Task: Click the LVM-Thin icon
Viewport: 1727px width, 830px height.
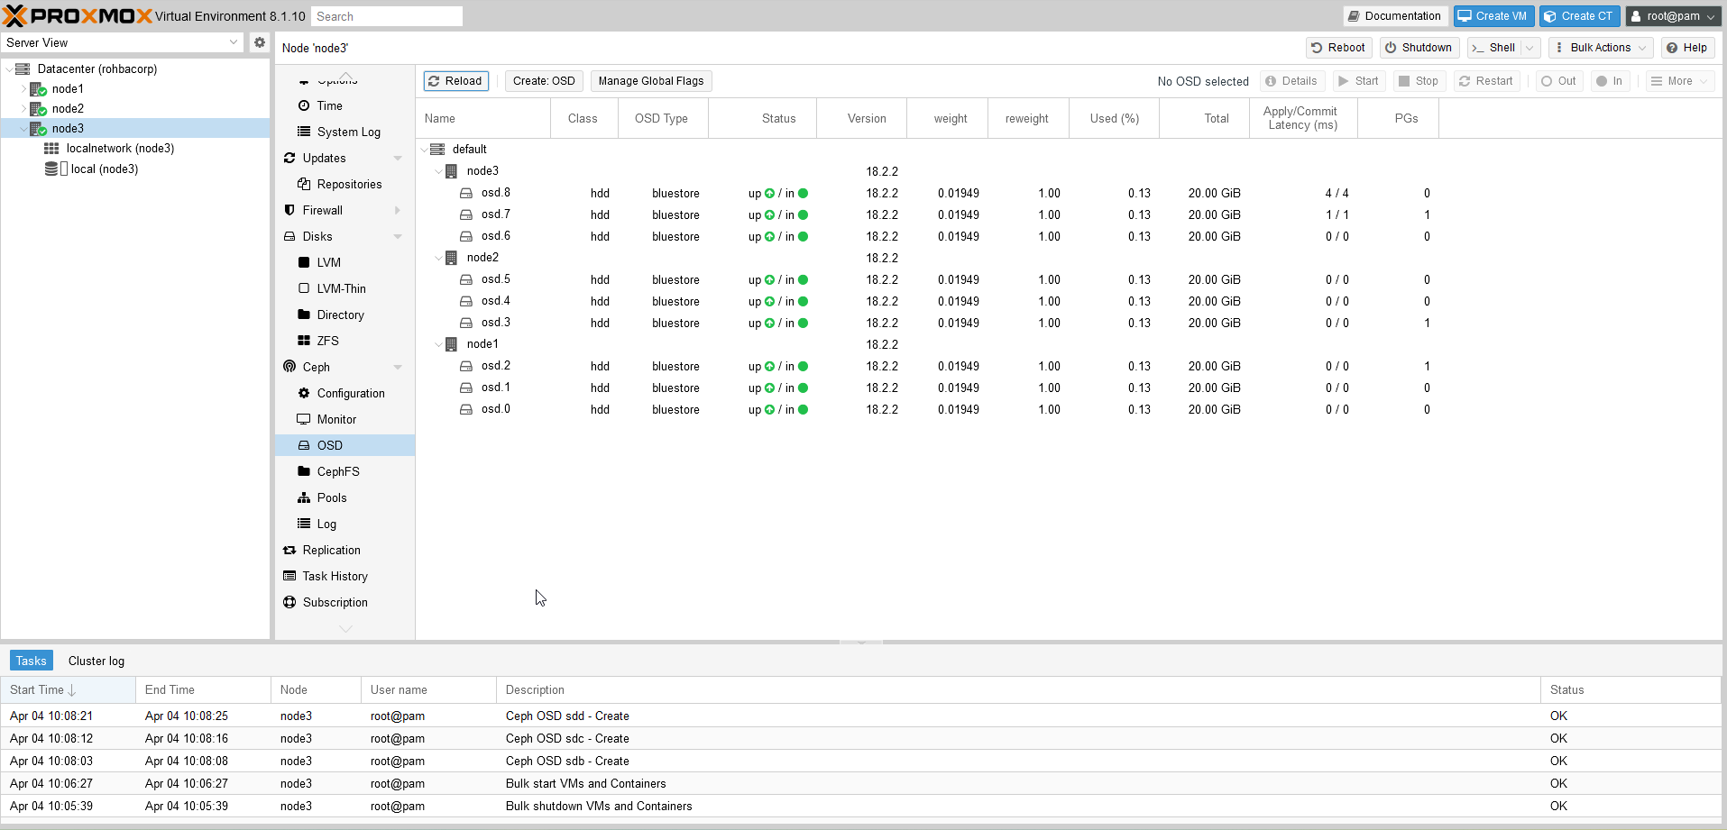Action: pos(304,288)
